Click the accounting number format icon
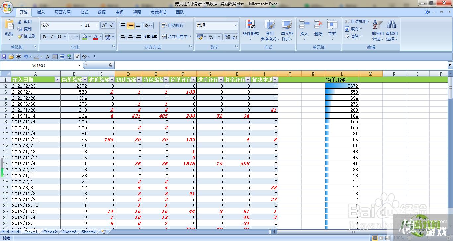453x241 pixels. pyautogui.click(x=200, y=37)
